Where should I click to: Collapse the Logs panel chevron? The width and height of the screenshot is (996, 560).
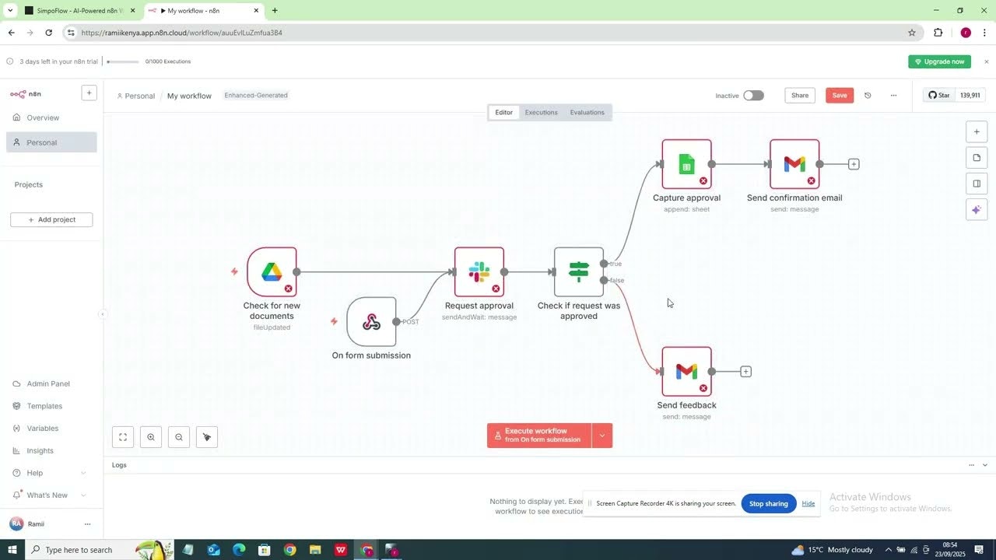[x=985, y=465]
